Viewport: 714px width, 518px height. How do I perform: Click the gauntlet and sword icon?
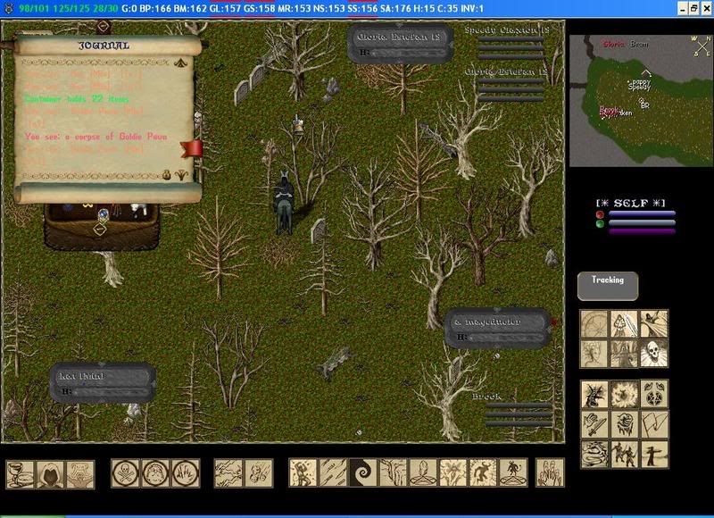[594, 423]
